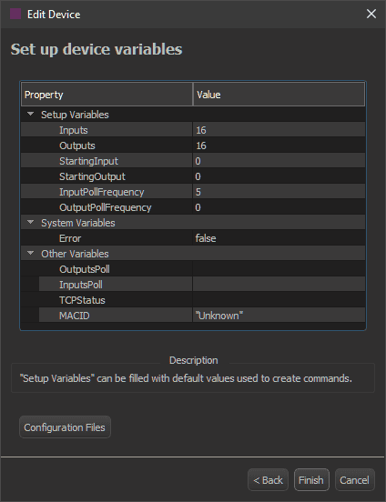Click the purple Edit Device window icon
386x502 pixels.
click(x=15, y=14)
